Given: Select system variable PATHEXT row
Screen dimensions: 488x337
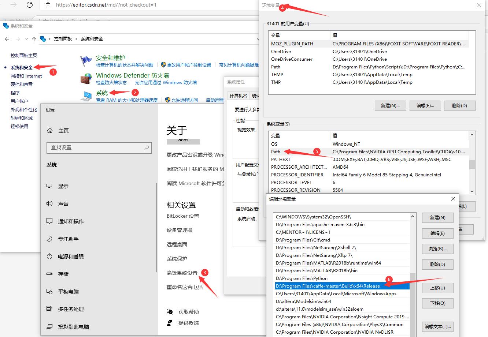Looking at the screenshot, I should (x=369, y=159).
